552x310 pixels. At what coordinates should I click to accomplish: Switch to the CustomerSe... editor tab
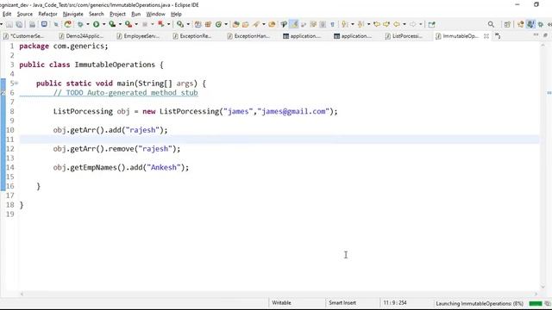coord(24,36)
